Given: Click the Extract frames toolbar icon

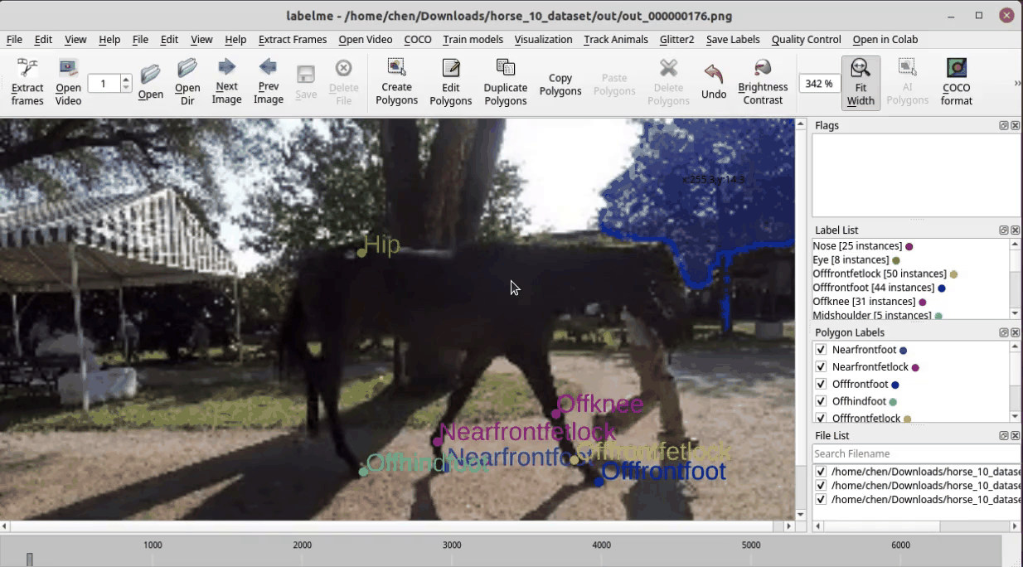Looking at the screenshot, I should 27,82.
